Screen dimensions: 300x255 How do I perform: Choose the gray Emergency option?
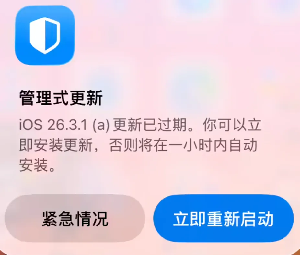tap(75, 219)
